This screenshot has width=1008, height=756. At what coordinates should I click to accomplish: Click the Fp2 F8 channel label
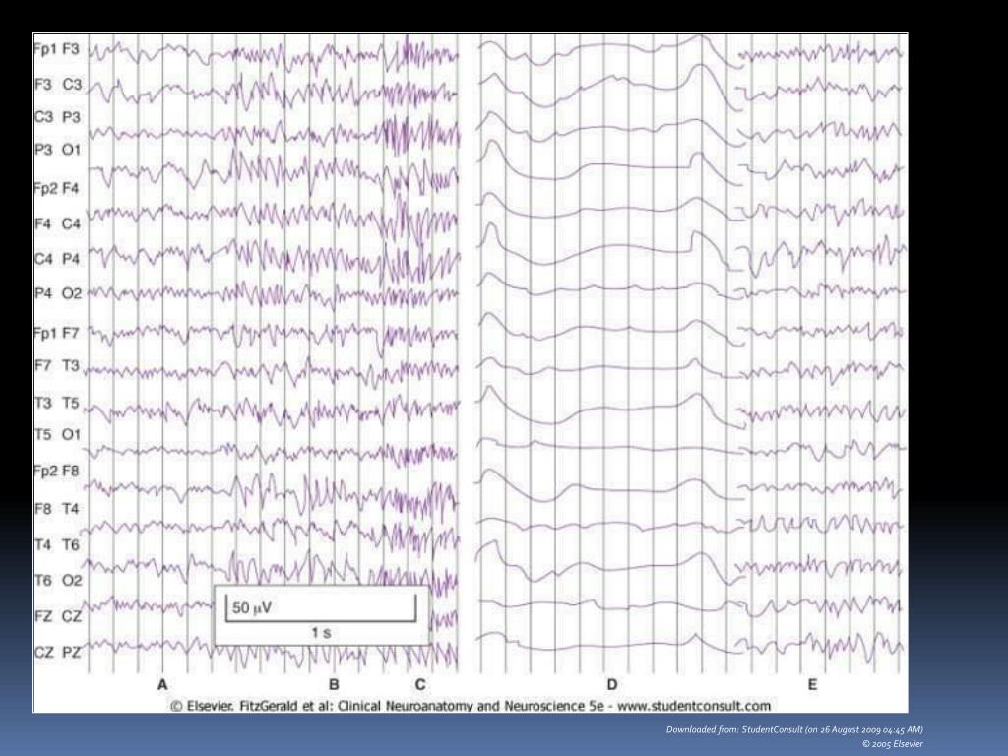(x=56, y=472)
